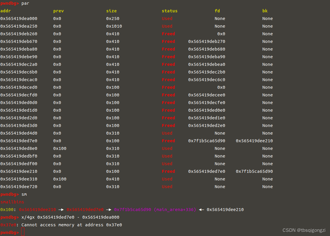
Task: Click size value 0x1010
Action: point(114,26)
